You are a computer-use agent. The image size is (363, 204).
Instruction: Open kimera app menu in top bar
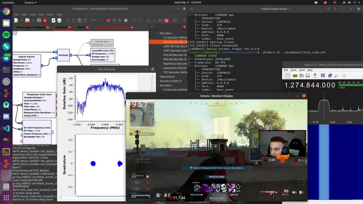30,3
